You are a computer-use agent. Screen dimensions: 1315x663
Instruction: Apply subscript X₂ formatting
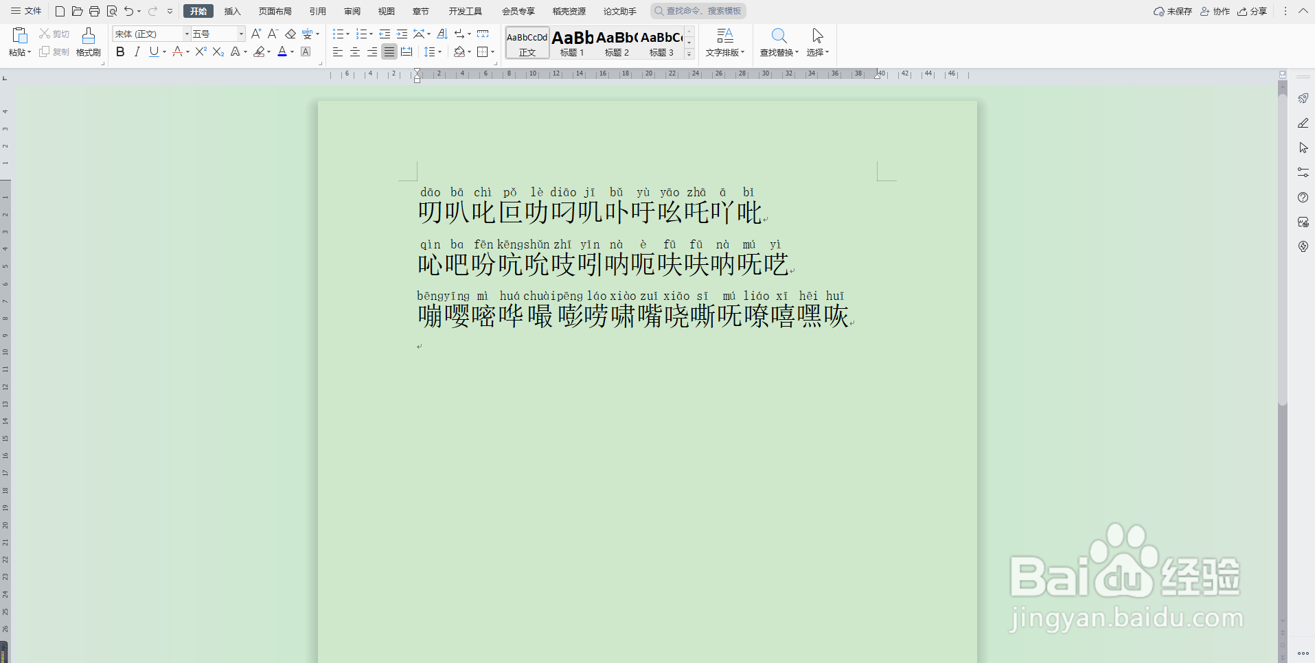(218, 51)
